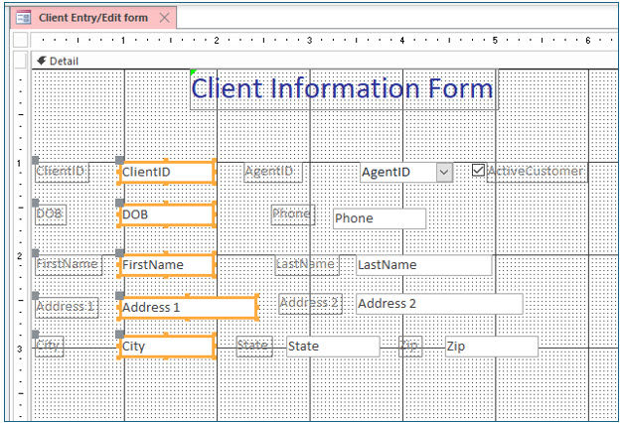Select the DOB text box
The height and width of the screenshot is (423, 622).
pyautogui.click(x=167, y=214)
